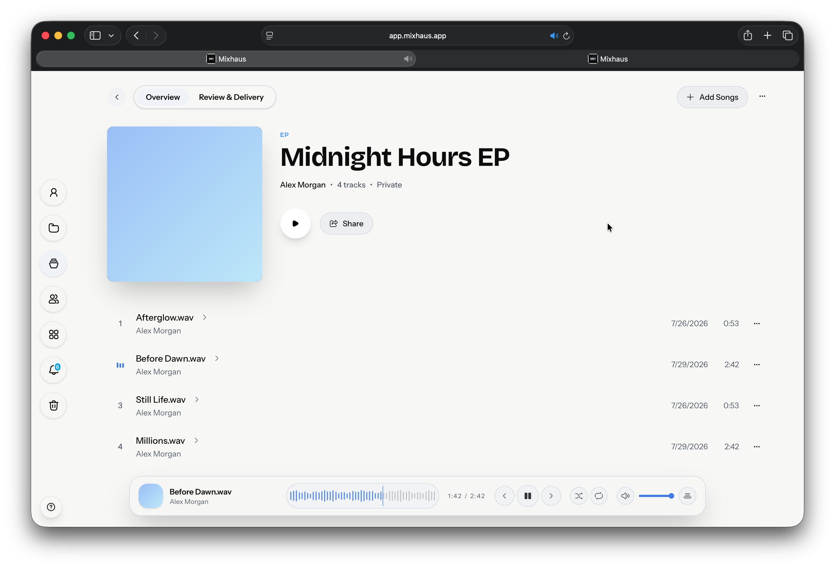
Task: Select the Still Life.wav track title
Action: coord(161,399)
